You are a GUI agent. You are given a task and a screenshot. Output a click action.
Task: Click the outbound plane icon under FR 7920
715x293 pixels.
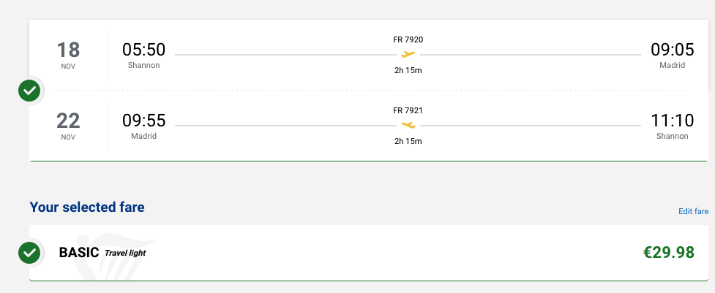pyautogui.click(x=408, y=54)
